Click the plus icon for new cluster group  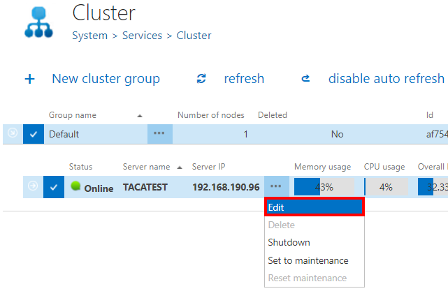click(30, 79)
